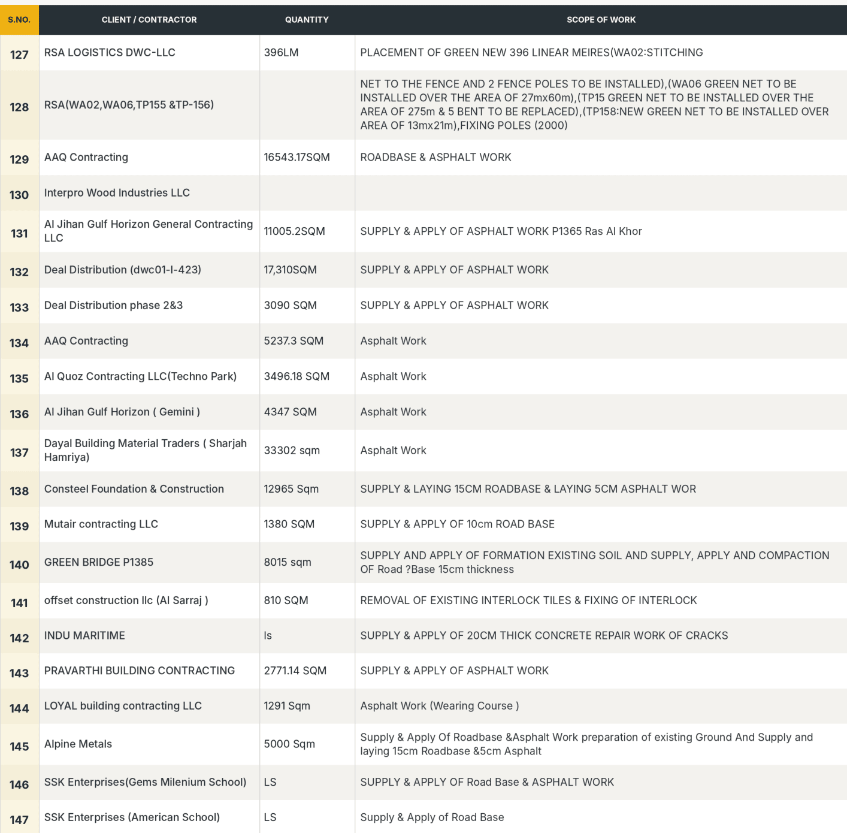Click the QUANTITY column header

point(307,20)
